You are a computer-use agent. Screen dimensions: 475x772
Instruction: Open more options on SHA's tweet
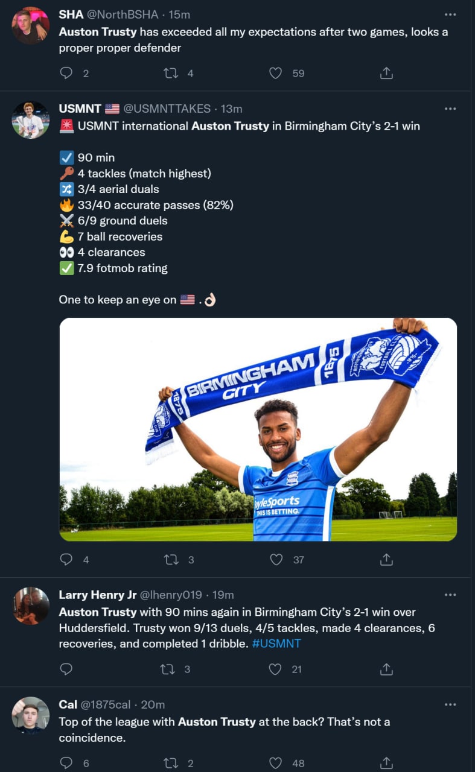pyautogui.click(x=450, y=14)
